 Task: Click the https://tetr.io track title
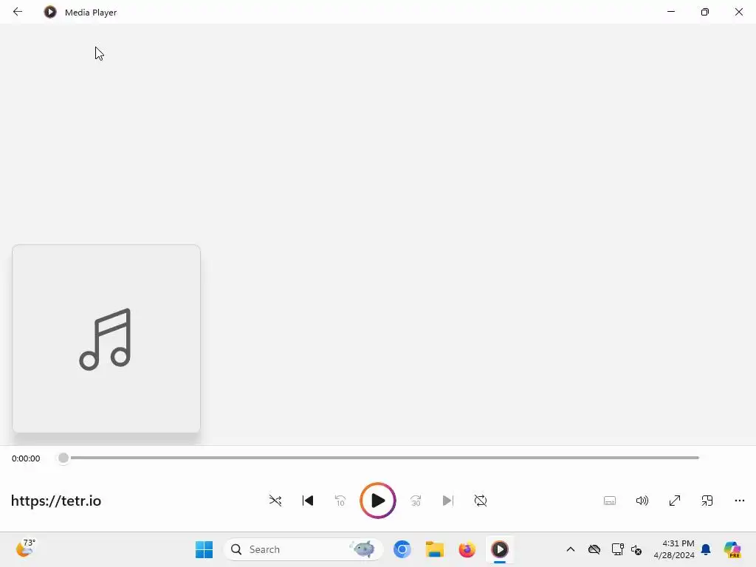[x=56, y=501]
